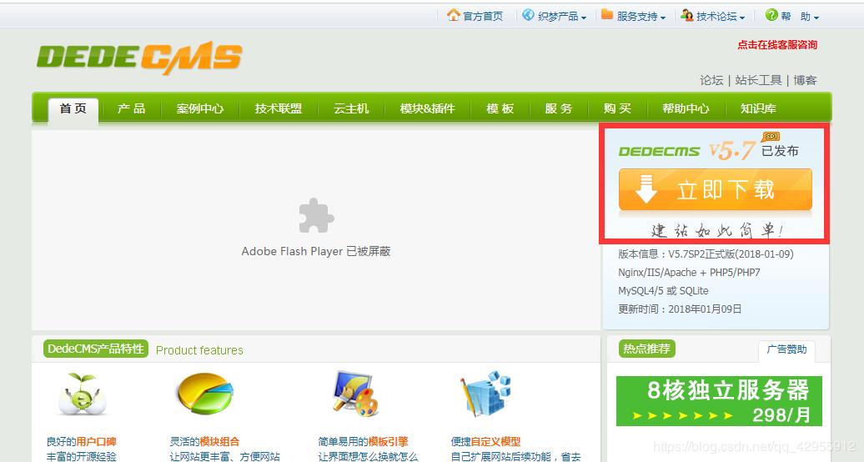Open the 博客 link
864x462 pixels.
click(805, 81)
